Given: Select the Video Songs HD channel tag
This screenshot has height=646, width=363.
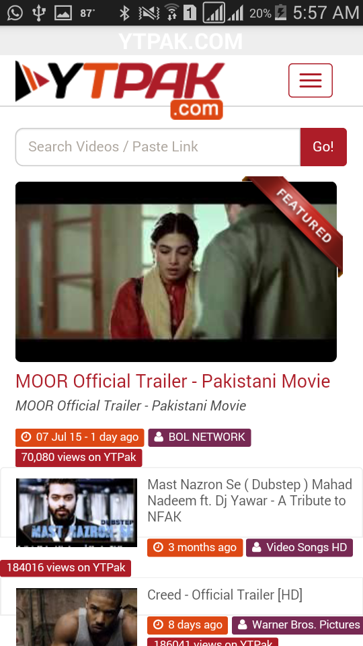Looking at the screenshot, I should pos(299,548).
